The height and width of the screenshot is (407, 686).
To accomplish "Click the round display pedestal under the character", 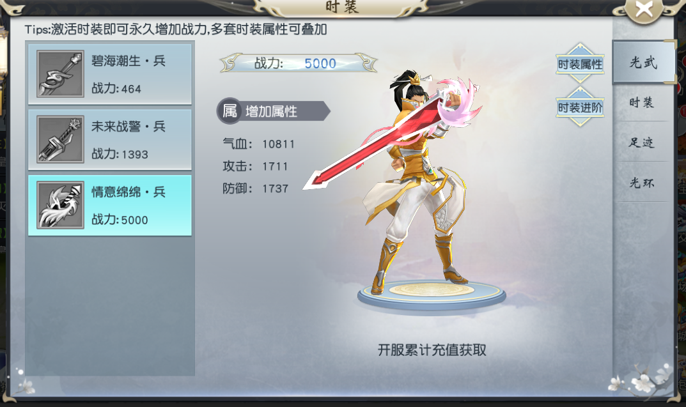I will [x=432, y=295].
